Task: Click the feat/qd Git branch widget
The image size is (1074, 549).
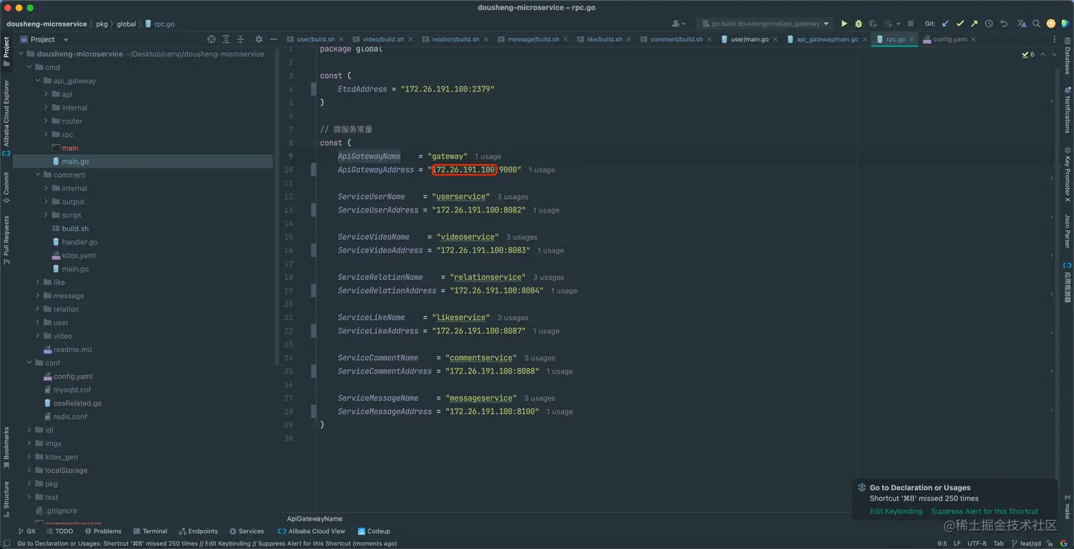Action: (1026, 543)
